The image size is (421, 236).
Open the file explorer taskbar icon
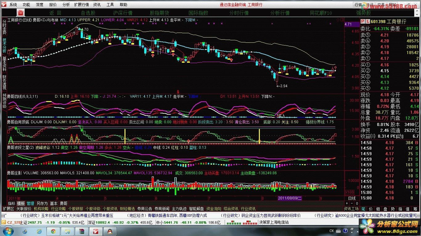point(67,231)
